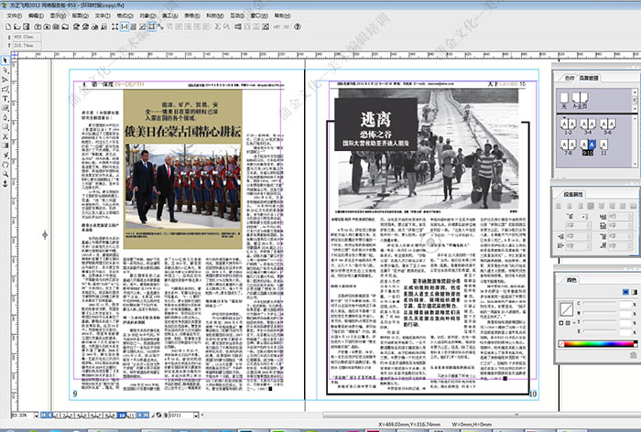The height and width of the screenshot is (432, 641).
Task: Go to the first page button
Action: point(43,415)
